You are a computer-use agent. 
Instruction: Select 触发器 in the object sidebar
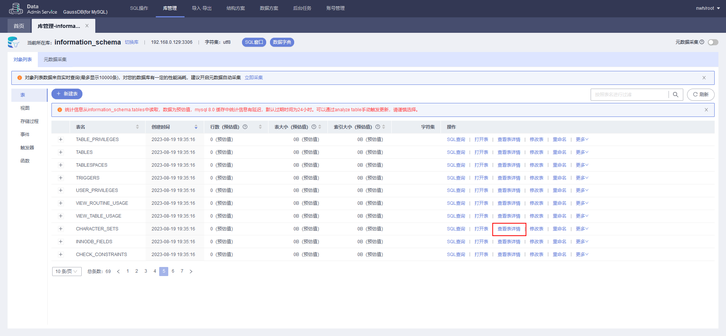[27, 148]
